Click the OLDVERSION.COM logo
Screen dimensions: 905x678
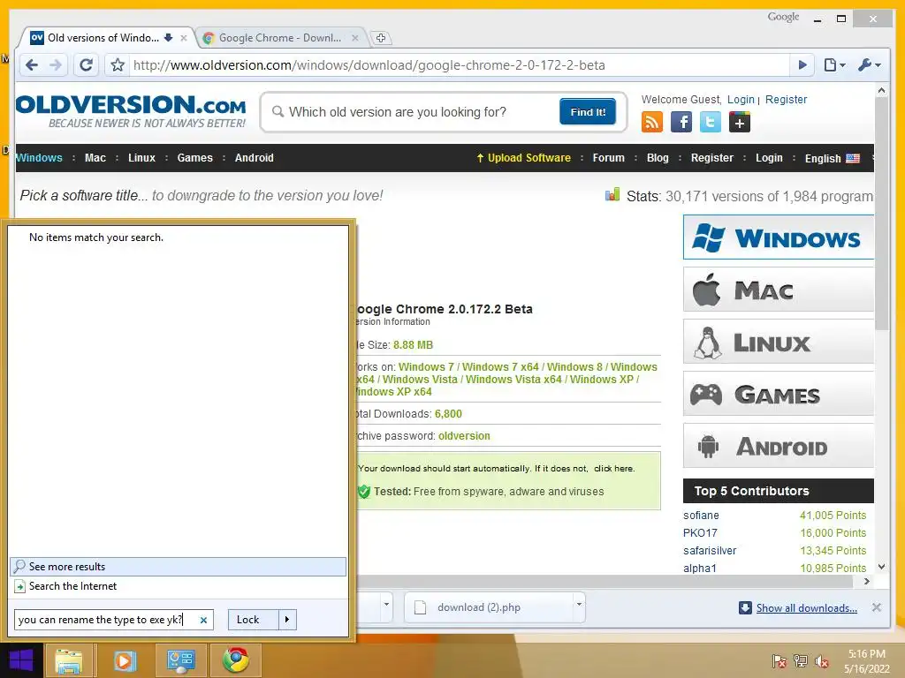pos(131,110)
